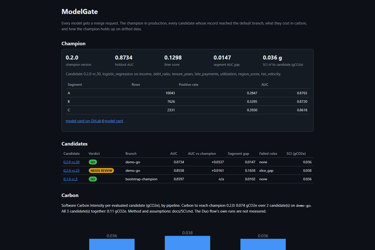Open candidate 0.2.0-rc.30 link
The width and height of the screenshot is (375, 250).
71,162
